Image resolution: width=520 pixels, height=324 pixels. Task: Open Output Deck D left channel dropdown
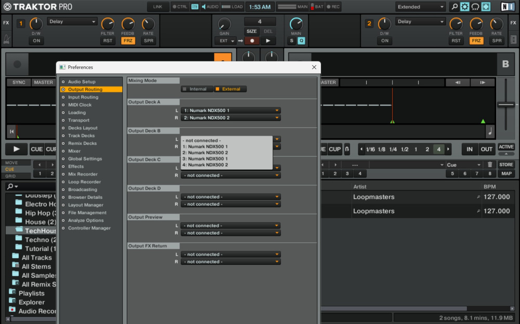(231, 197)
